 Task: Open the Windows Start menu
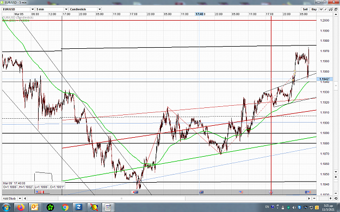[x=6, y=208]
